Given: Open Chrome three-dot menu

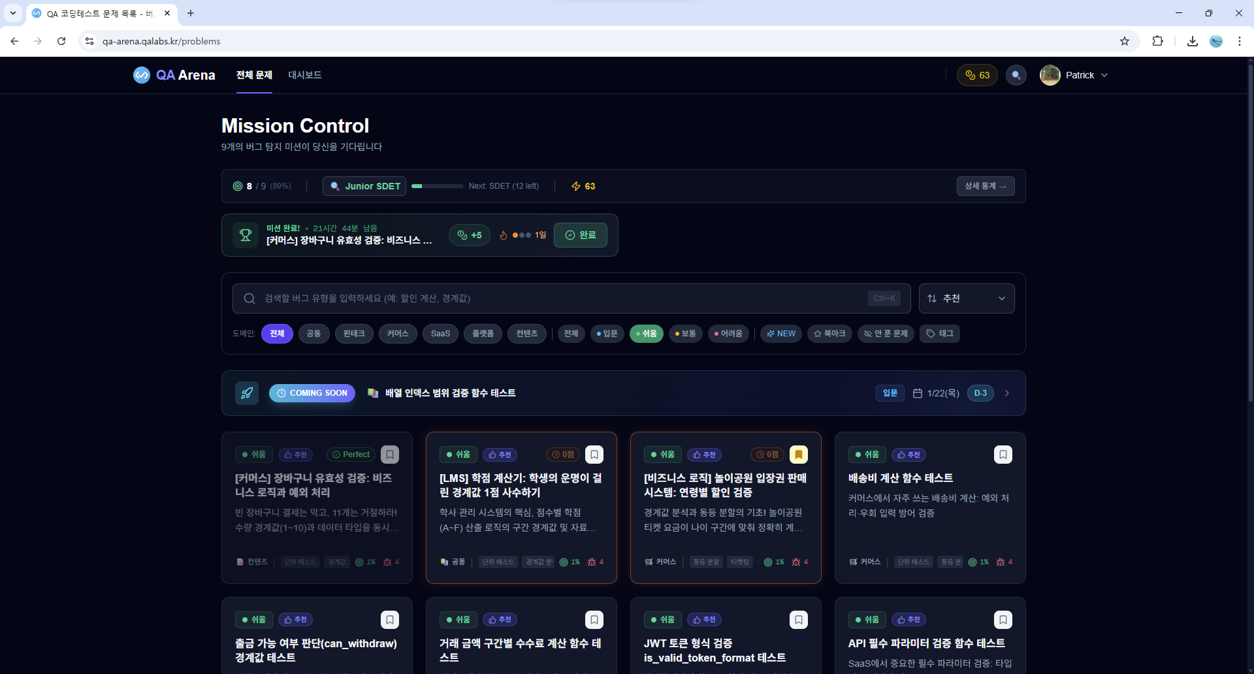Looking at the screenshot, I should [1240, 41].
